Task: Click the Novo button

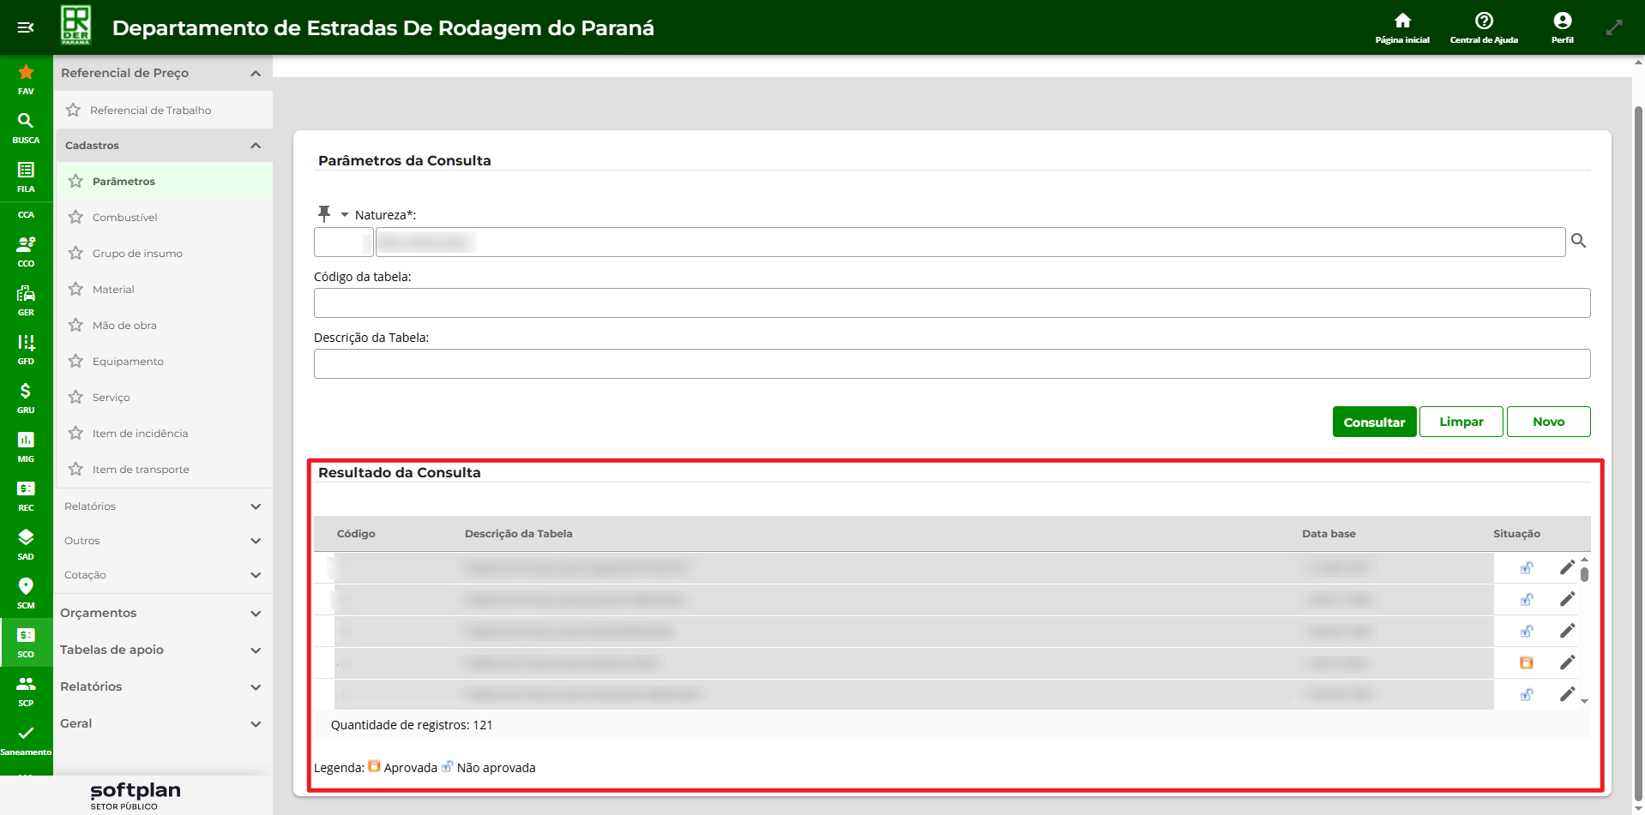Action: pyautogui.click(x=1548, y=422)
